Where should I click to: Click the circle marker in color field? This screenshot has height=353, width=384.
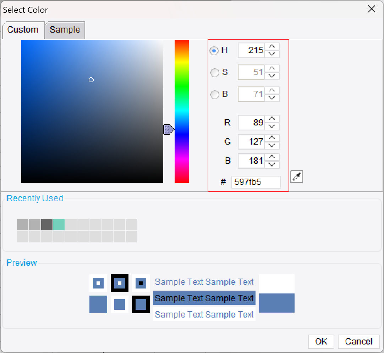point(91,80)
